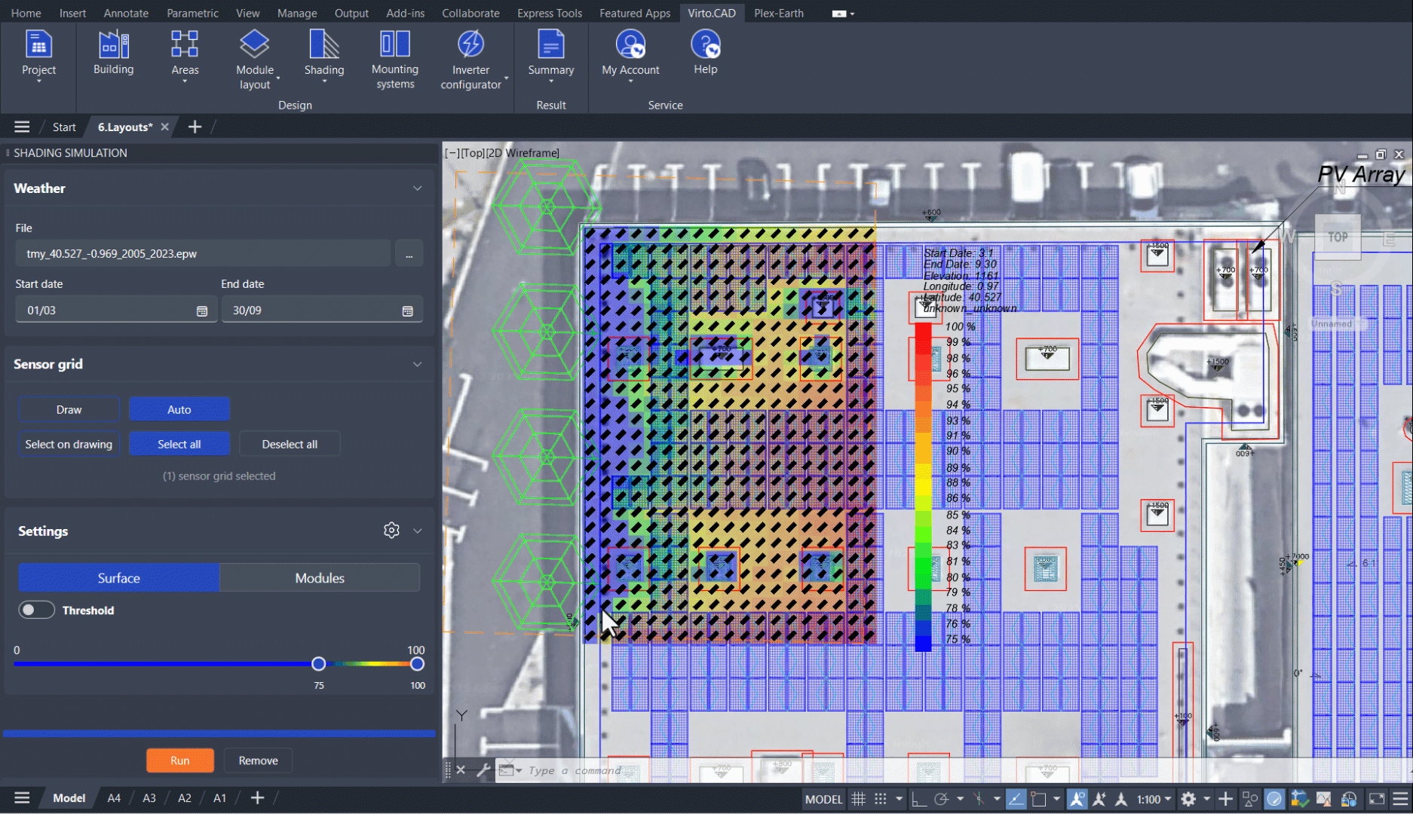Open the Settings gear icon

click(391, 531)
